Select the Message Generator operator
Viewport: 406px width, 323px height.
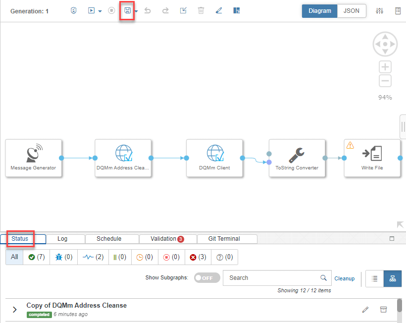coord(33,158)
